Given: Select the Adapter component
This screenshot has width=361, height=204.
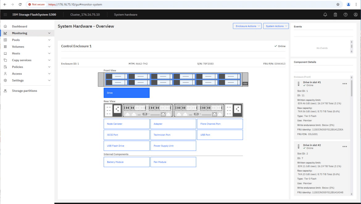Looking at the screenshot, I should [x=173, y=124].
